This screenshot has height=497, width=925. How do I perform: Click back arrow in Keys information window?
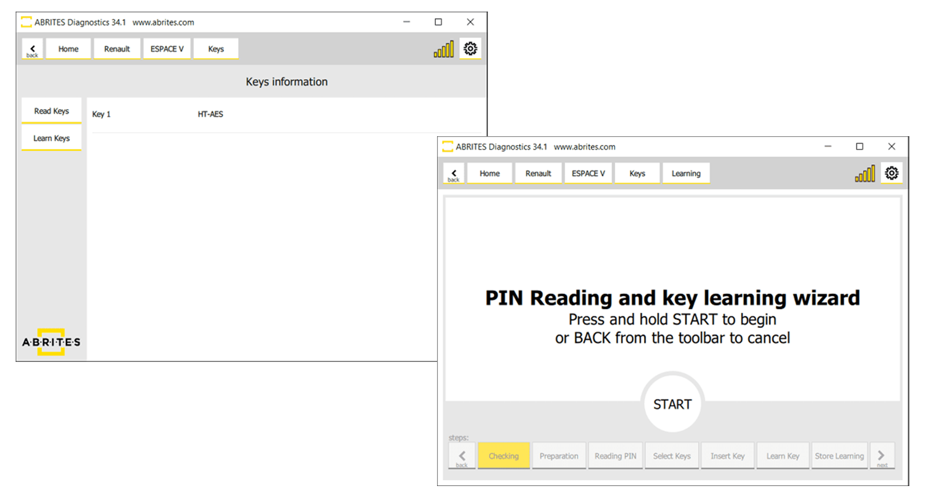pyautogui.click(x=32, y=49)
